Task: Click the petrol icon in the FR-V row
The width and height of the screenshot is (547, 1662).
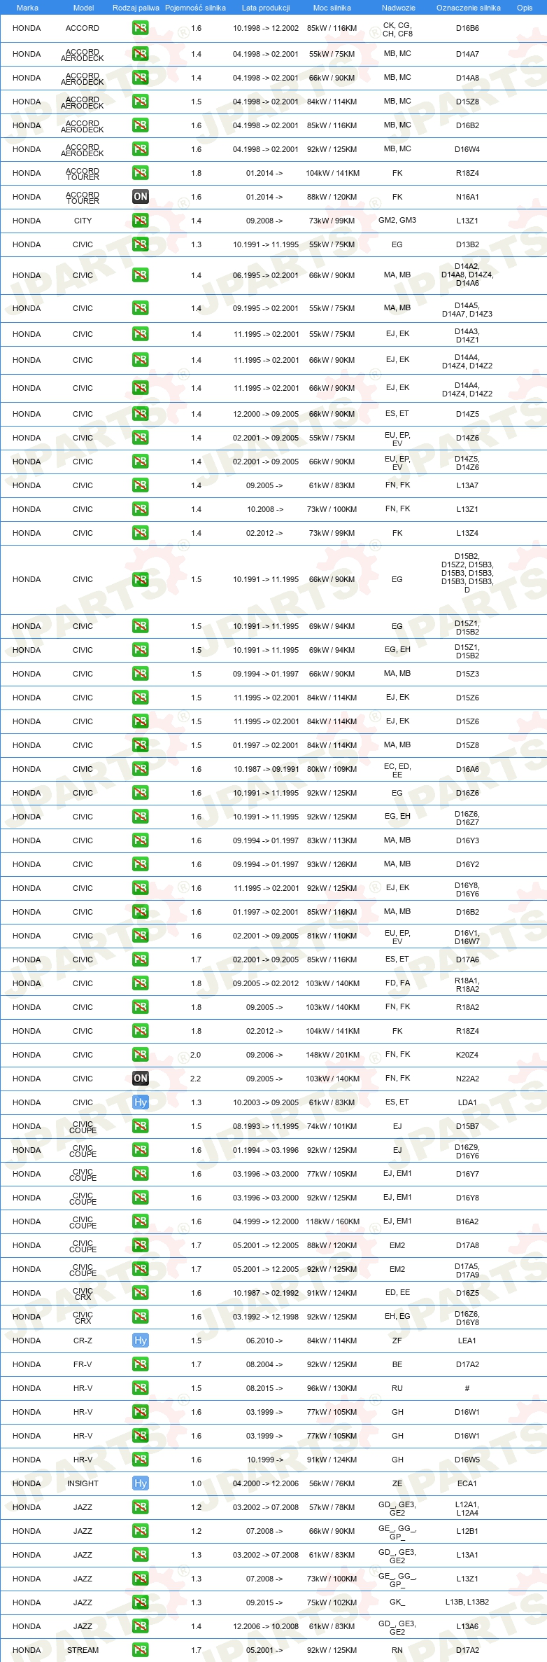Action: 140,1364
